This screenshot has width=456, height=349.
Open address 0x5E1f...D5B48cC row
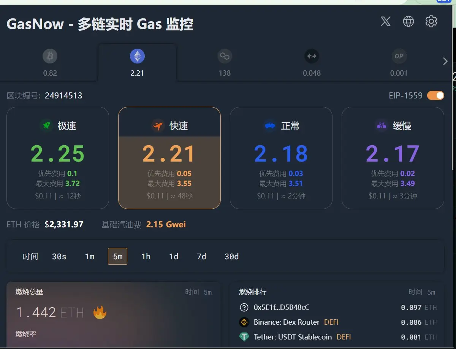338,307
